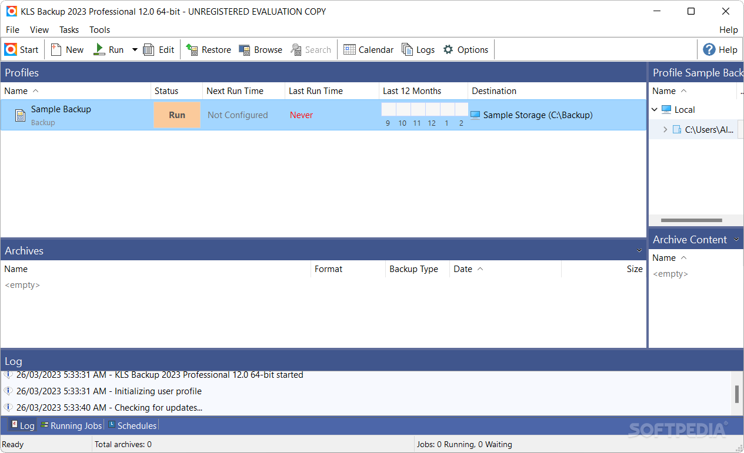Select the Sample Backup profile name
The height and width of the screenshot is (453, 744).
[x=61, y=109]
